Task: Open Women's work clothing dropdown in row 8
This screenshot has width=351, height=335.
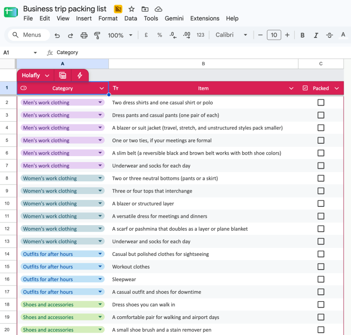Action: tap(100, 178)
